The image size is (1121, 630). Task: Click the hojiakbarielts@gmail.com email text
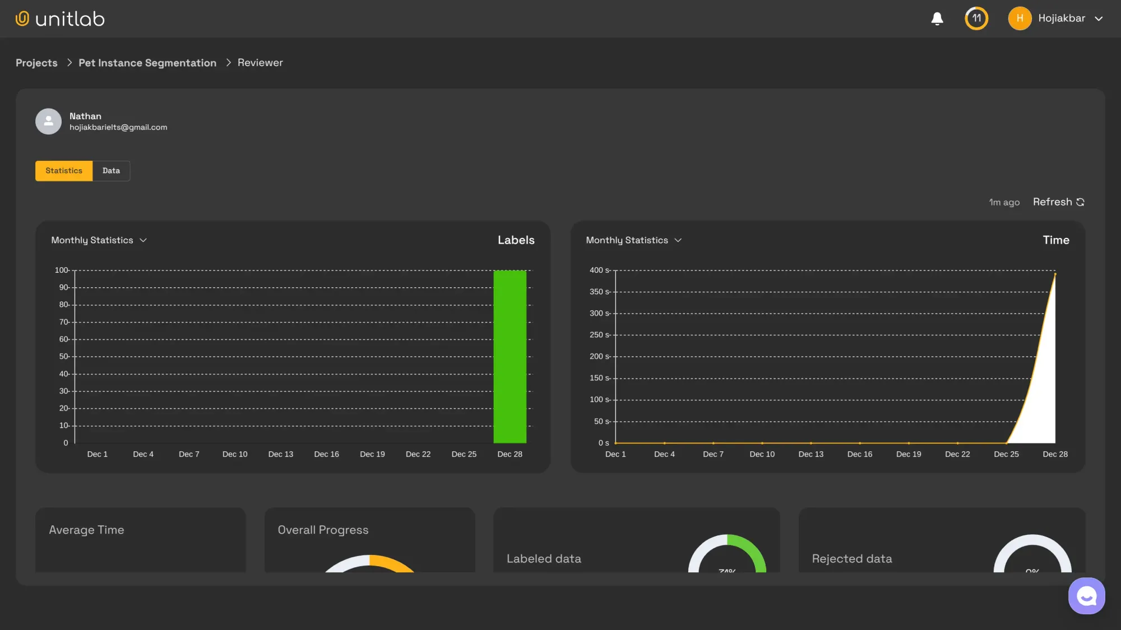coord(118,127)
